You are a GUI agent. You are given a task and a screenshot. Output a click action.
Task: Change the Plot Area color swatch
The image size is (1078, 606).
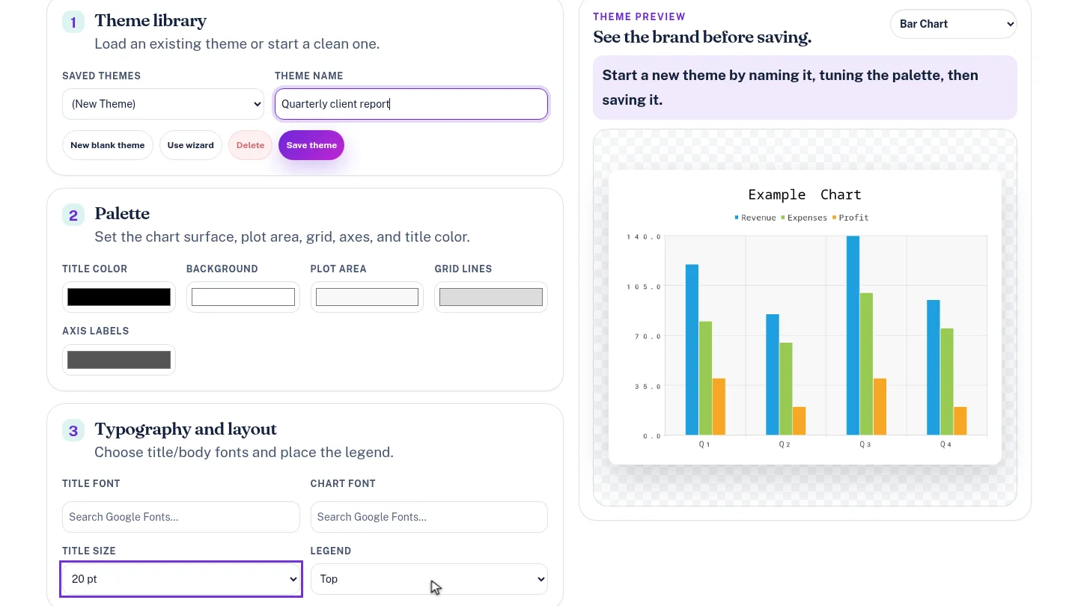click(367, 297)
